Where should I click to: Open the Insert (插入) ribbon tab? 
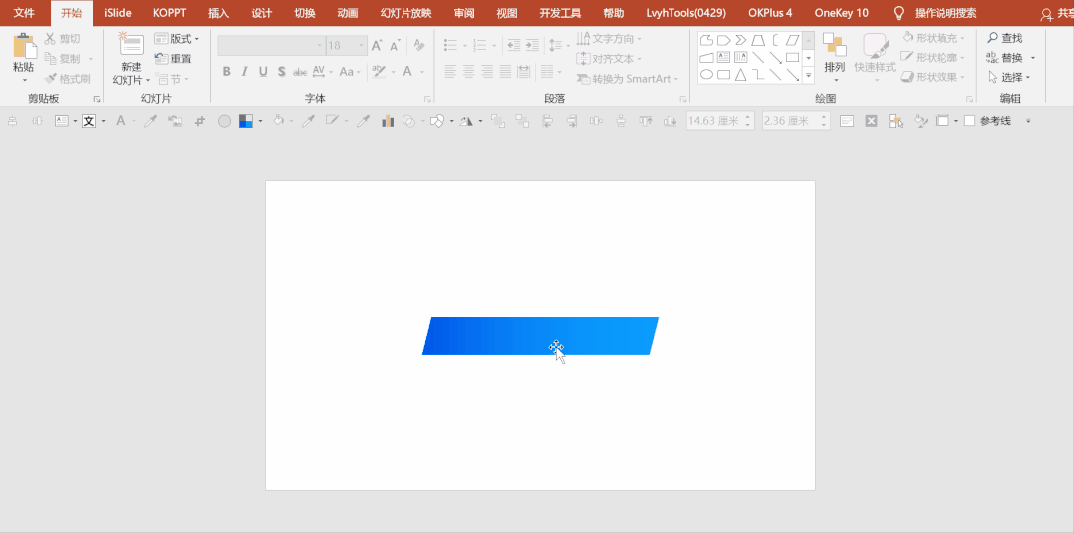[x=218, y=13]
